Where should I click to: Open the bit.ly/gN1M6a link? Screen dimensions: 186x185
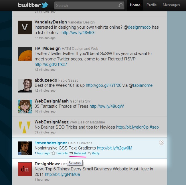[x=62, y=174]
